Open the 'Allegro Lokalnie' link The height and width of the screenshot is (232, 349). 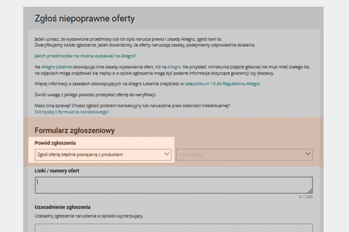click(56, 67)
